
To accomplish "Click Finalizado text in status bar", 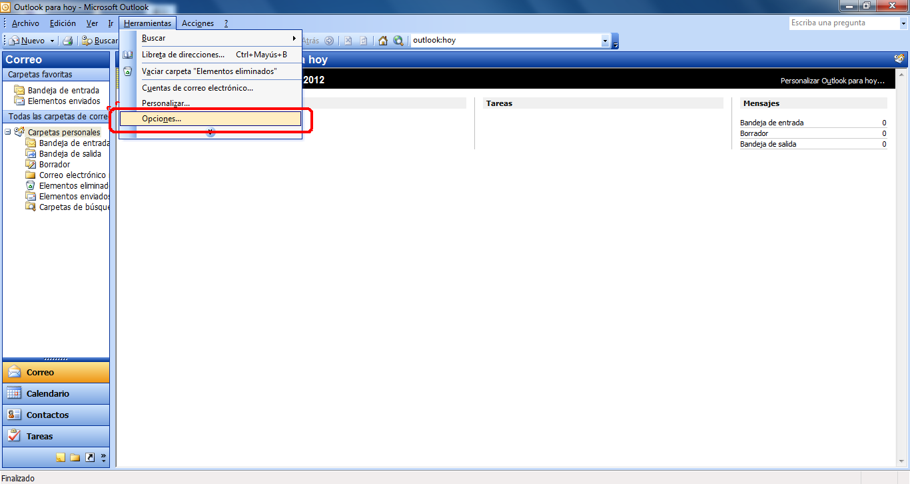I will 18,478.
